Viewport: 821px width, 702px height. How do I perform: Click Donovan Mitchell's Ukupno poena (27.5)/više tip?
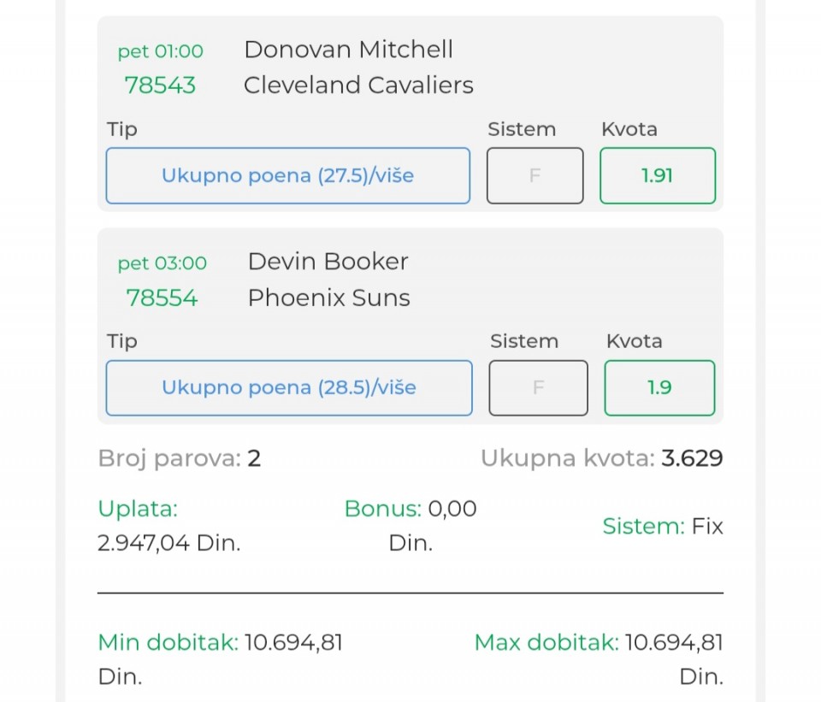[x=287, y=176]
